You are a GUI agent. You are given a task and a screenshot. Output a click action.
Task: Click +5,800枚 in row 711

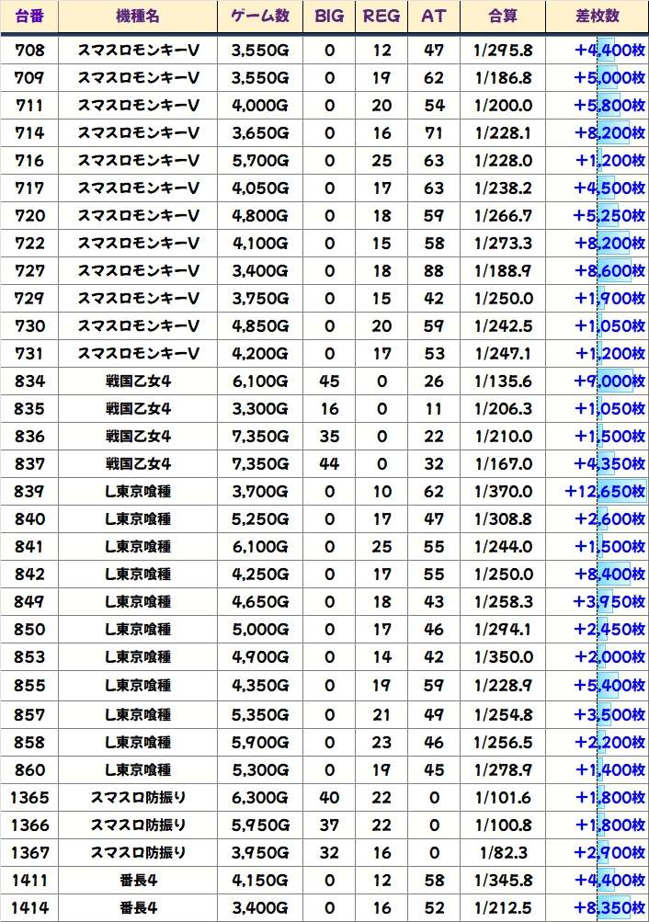(x=609, y=106)
